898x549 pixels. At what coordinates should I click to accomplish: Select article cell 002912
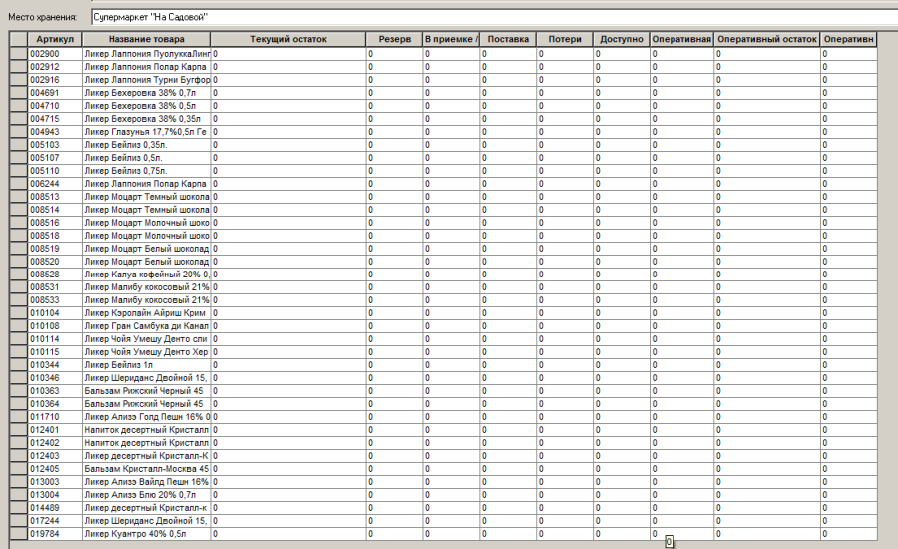[55, 67]
